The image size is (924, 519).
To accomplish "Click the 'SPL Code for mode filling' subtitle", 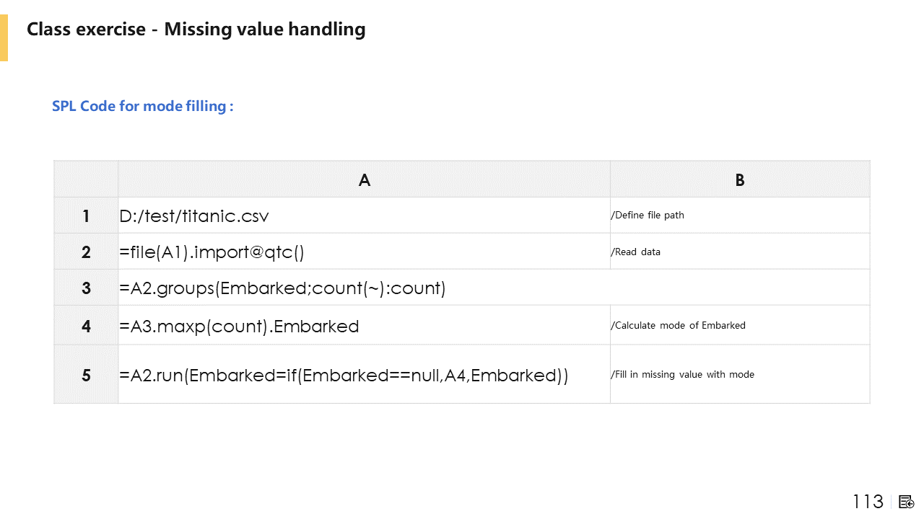I will click(x=142, y=106).
